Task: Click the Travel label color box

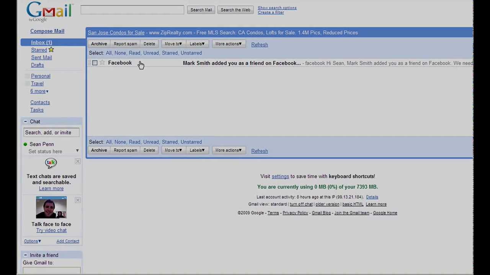Action: coord(27,84)
